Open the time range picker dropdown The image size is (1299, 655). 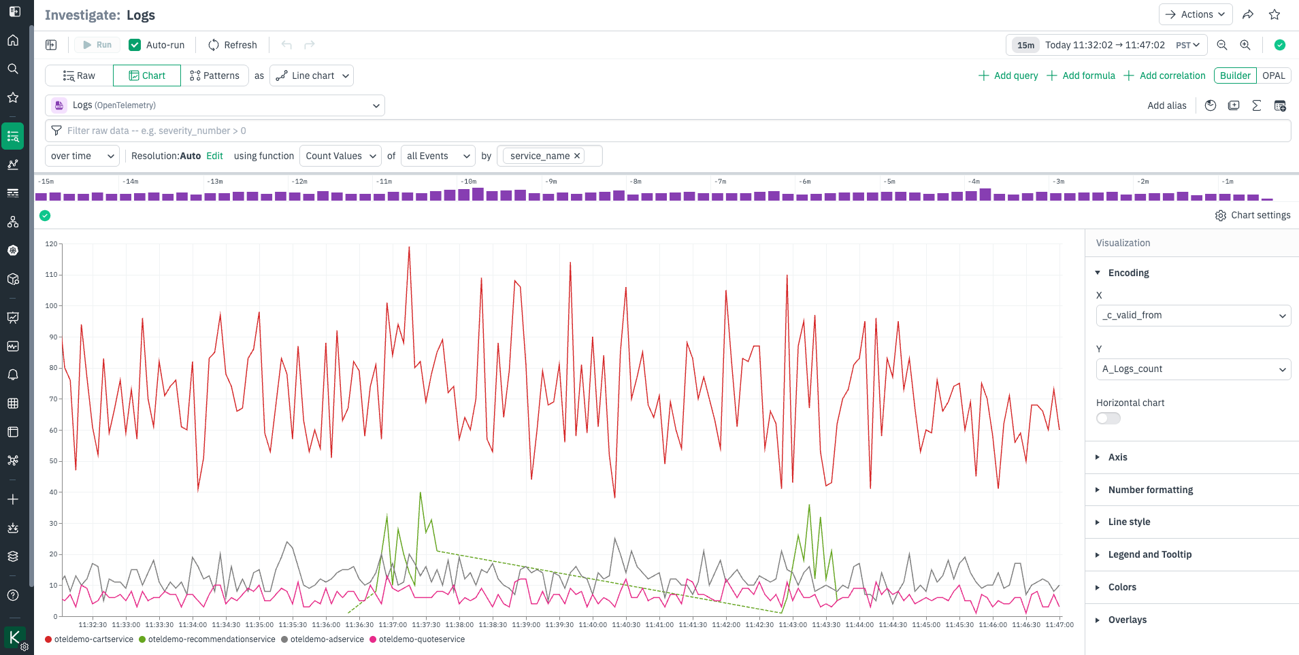(x=1106, y=45)
